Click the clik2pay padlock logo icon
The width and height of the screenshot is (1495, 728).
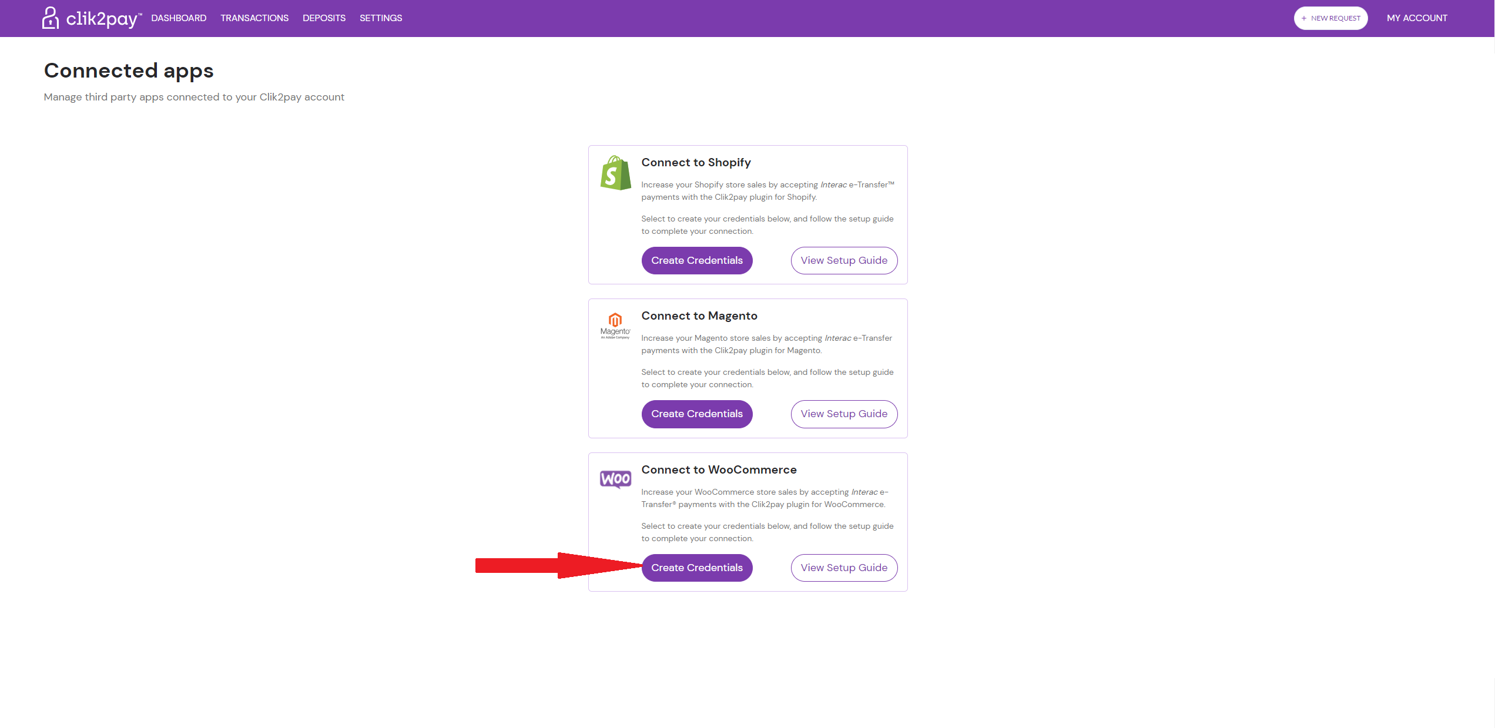(51, 18)
